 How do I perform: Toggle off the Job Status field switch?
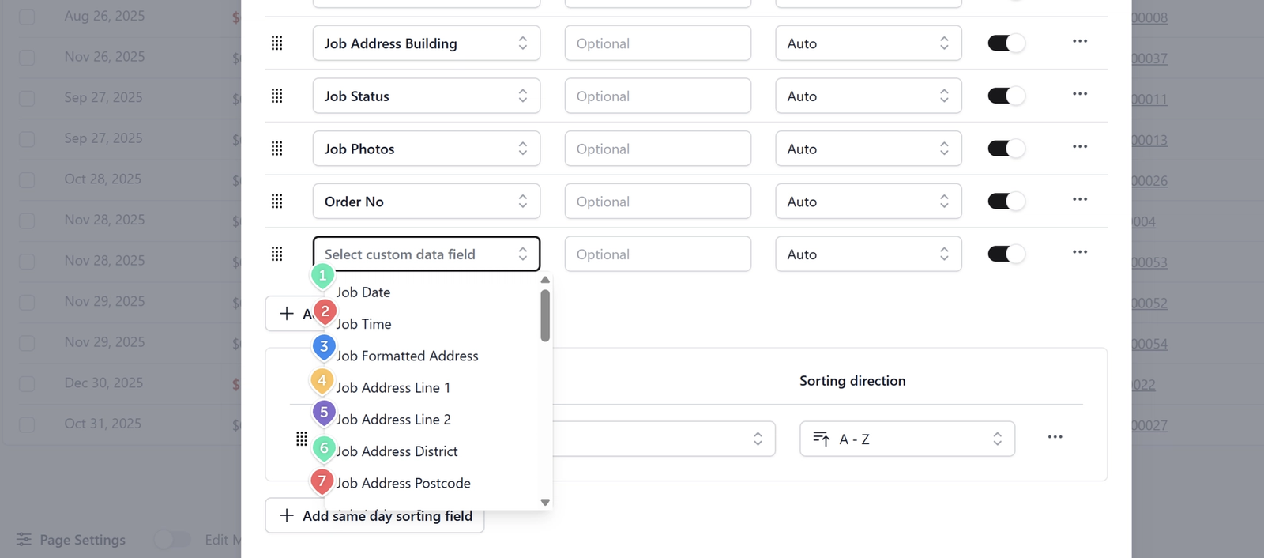(x=1006, y=96)
